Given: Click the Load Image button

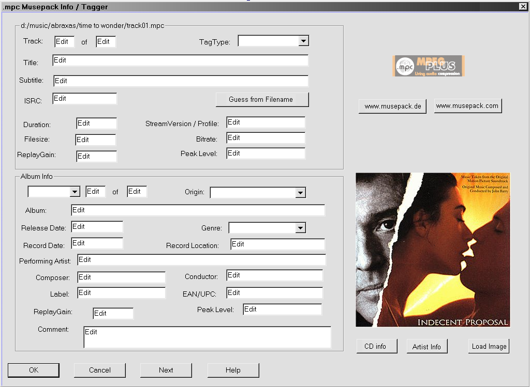Looking at the screenshot, I should [489, 346].
